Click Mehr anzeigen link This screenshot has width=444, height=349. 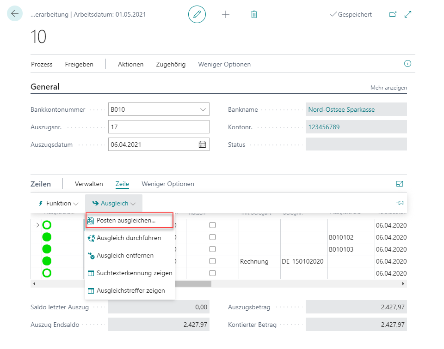pos(388,88)
